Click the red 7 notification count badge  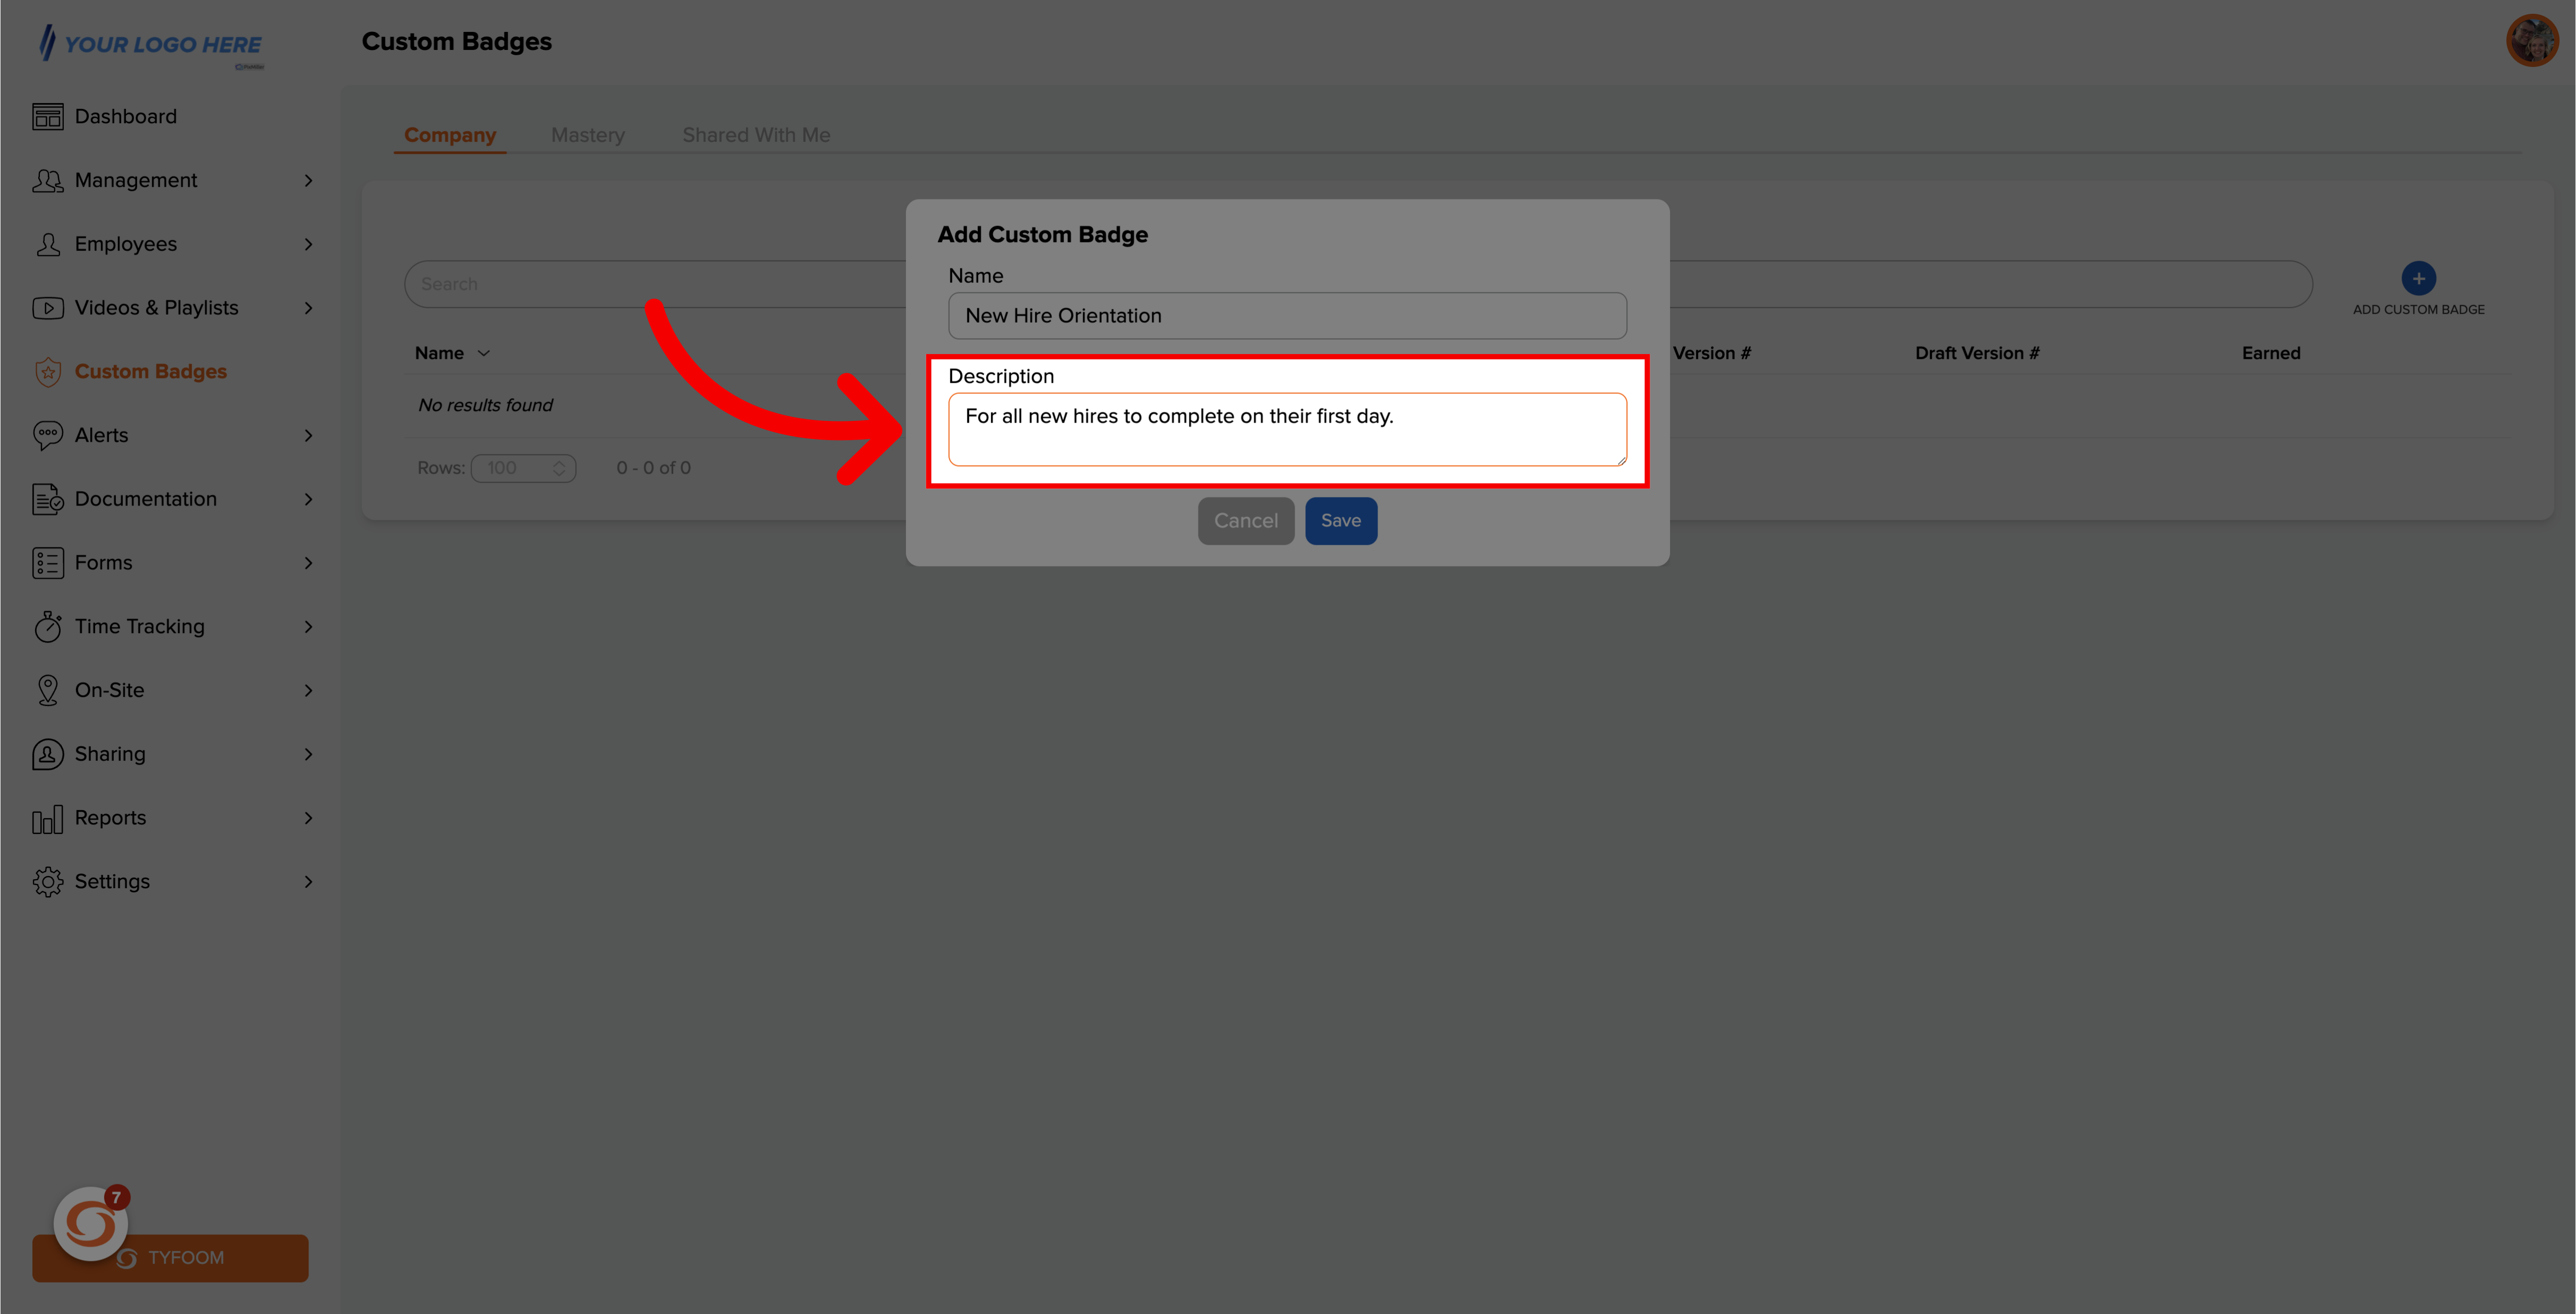click(x=116, y=1197)
